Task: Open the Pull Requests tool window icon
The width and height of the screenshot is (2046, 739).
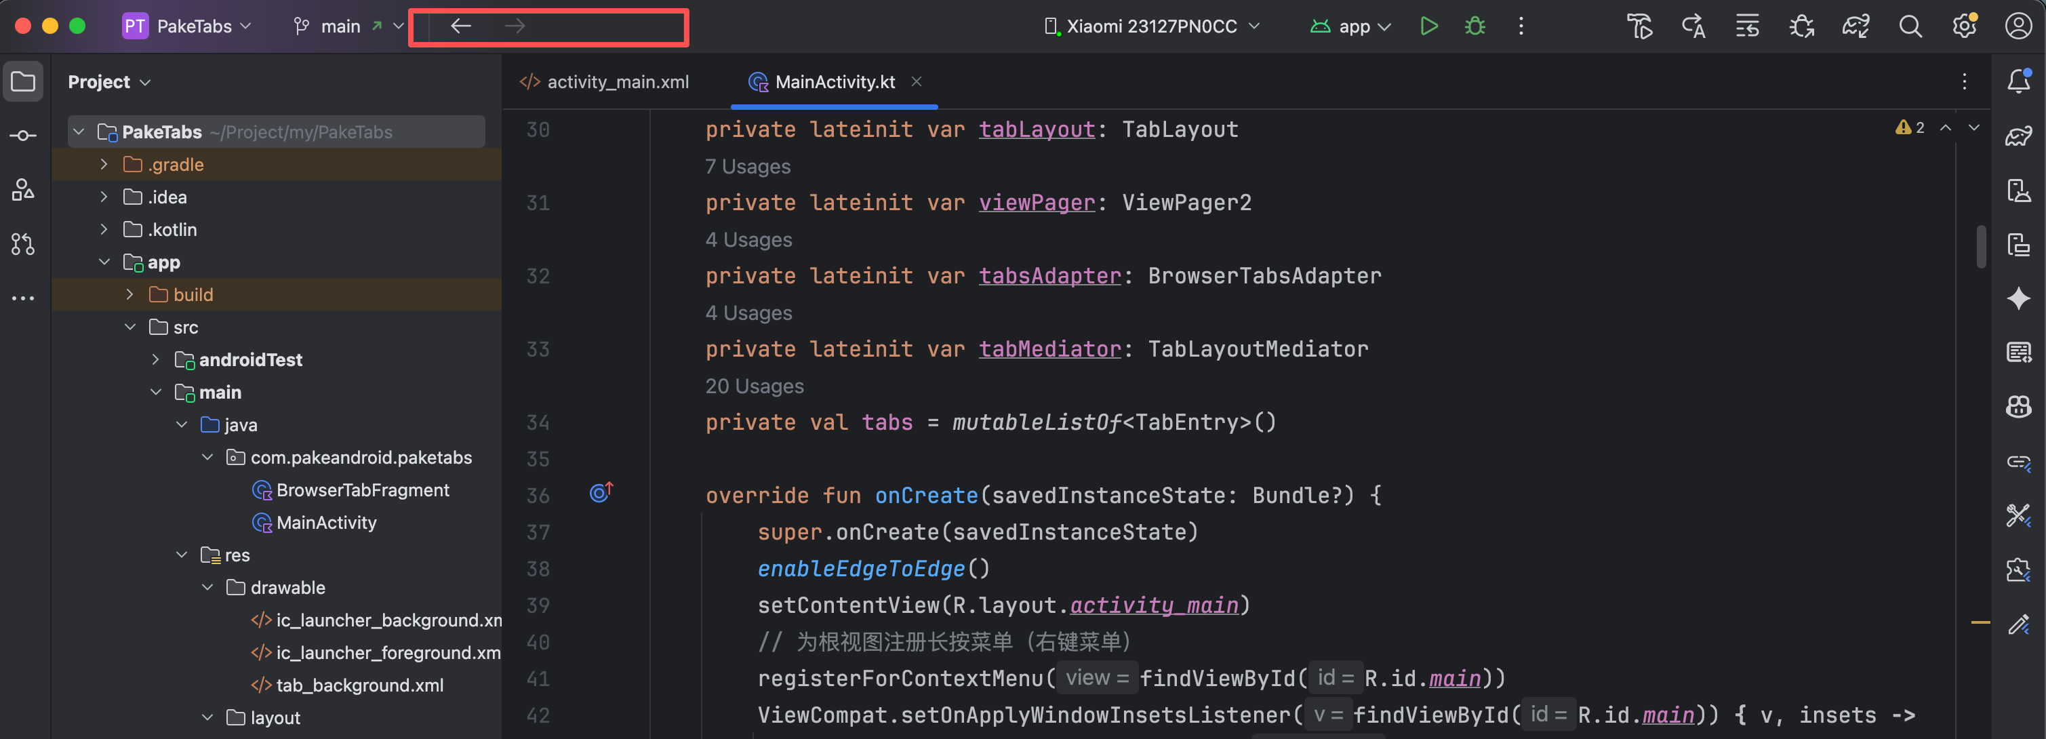Action: pos(23,244)
